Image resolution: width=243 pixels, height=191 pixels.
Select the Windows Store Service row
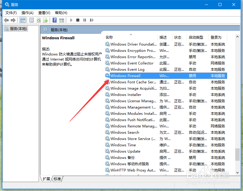[166, 139]
